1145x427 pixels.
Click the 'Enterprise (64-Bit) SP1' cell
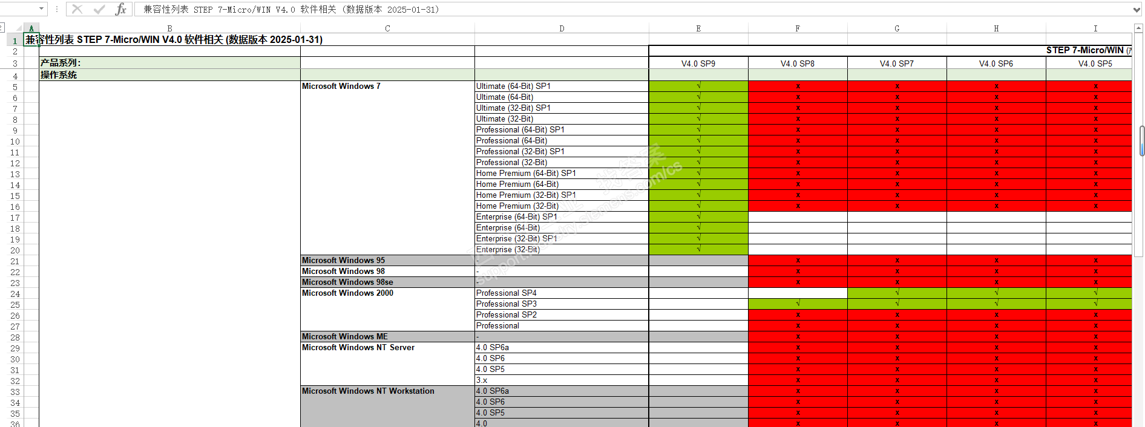[562, 217]
